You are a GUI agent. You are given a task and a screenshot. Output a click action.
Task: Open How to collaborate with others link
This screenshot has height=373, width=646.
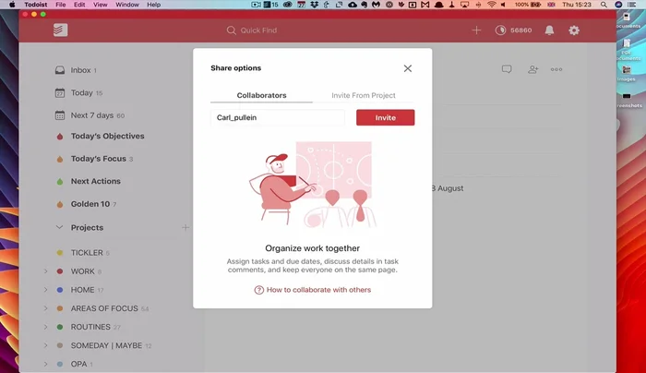[x=313, y=290]
